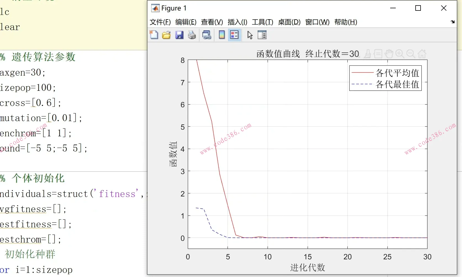Activate the Edit Plot arrow tool

[250, 35]
